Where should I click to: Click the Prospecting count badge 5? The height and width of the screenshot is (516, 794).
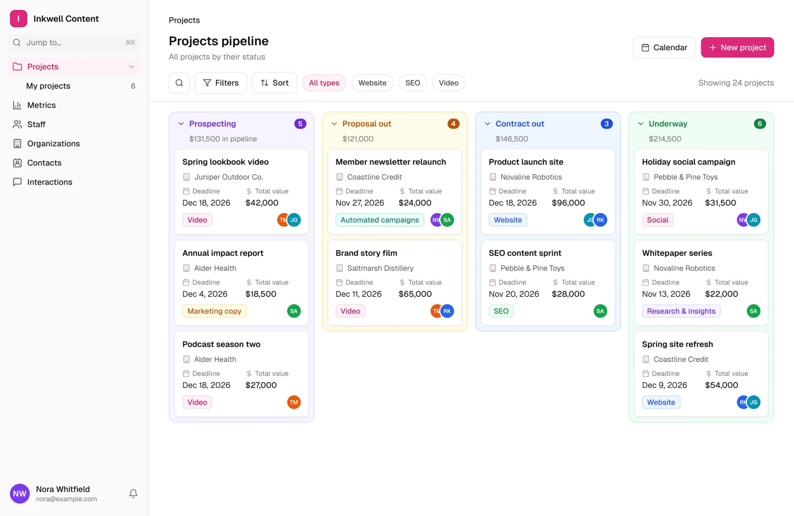[x=300, y=124]
